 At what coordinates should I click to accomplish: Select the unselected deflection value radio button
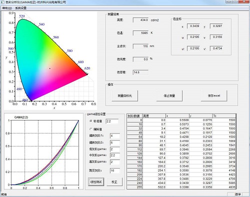coord(91,129)
